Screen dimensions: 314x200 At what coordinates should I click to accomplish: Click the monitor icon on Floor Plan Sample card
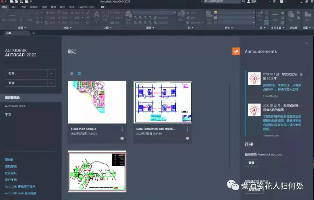pyautogui.click(x=122, y=138)
